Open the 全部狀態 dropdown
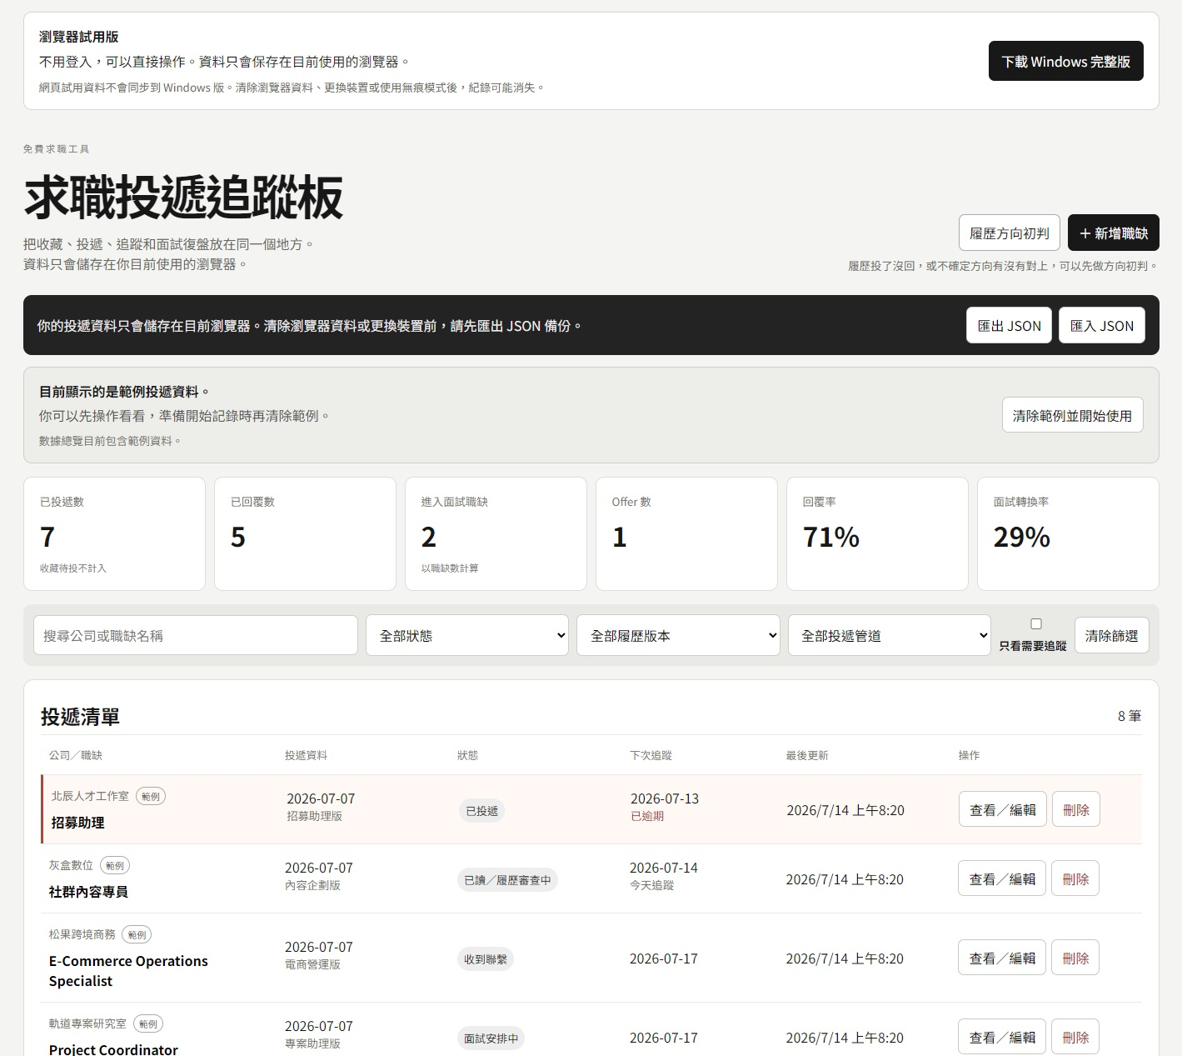This screenshot has height=1056, width=1182. (x=467, y=635)
